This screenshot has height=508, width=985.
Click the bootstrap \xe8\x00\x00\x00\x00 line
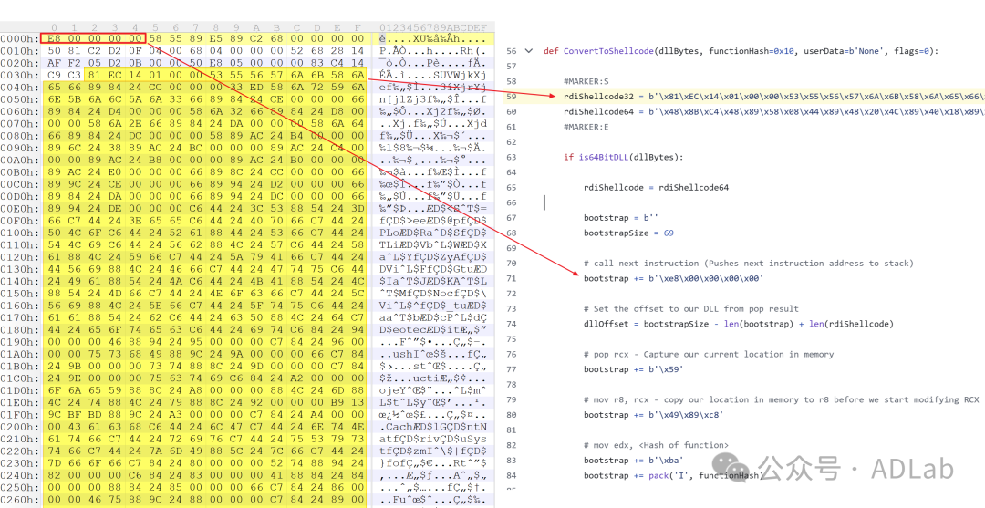[673, 278]
